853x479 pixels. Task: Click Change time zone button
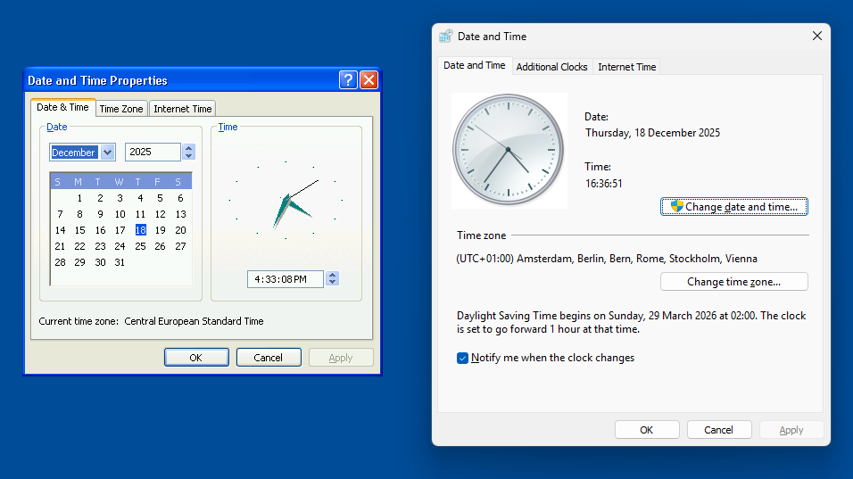(x=733, y=282)
